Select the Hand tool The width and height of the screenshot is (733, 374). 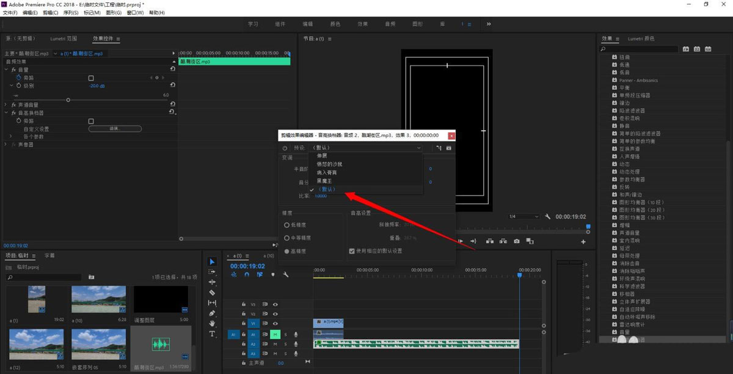pos(212,323)
